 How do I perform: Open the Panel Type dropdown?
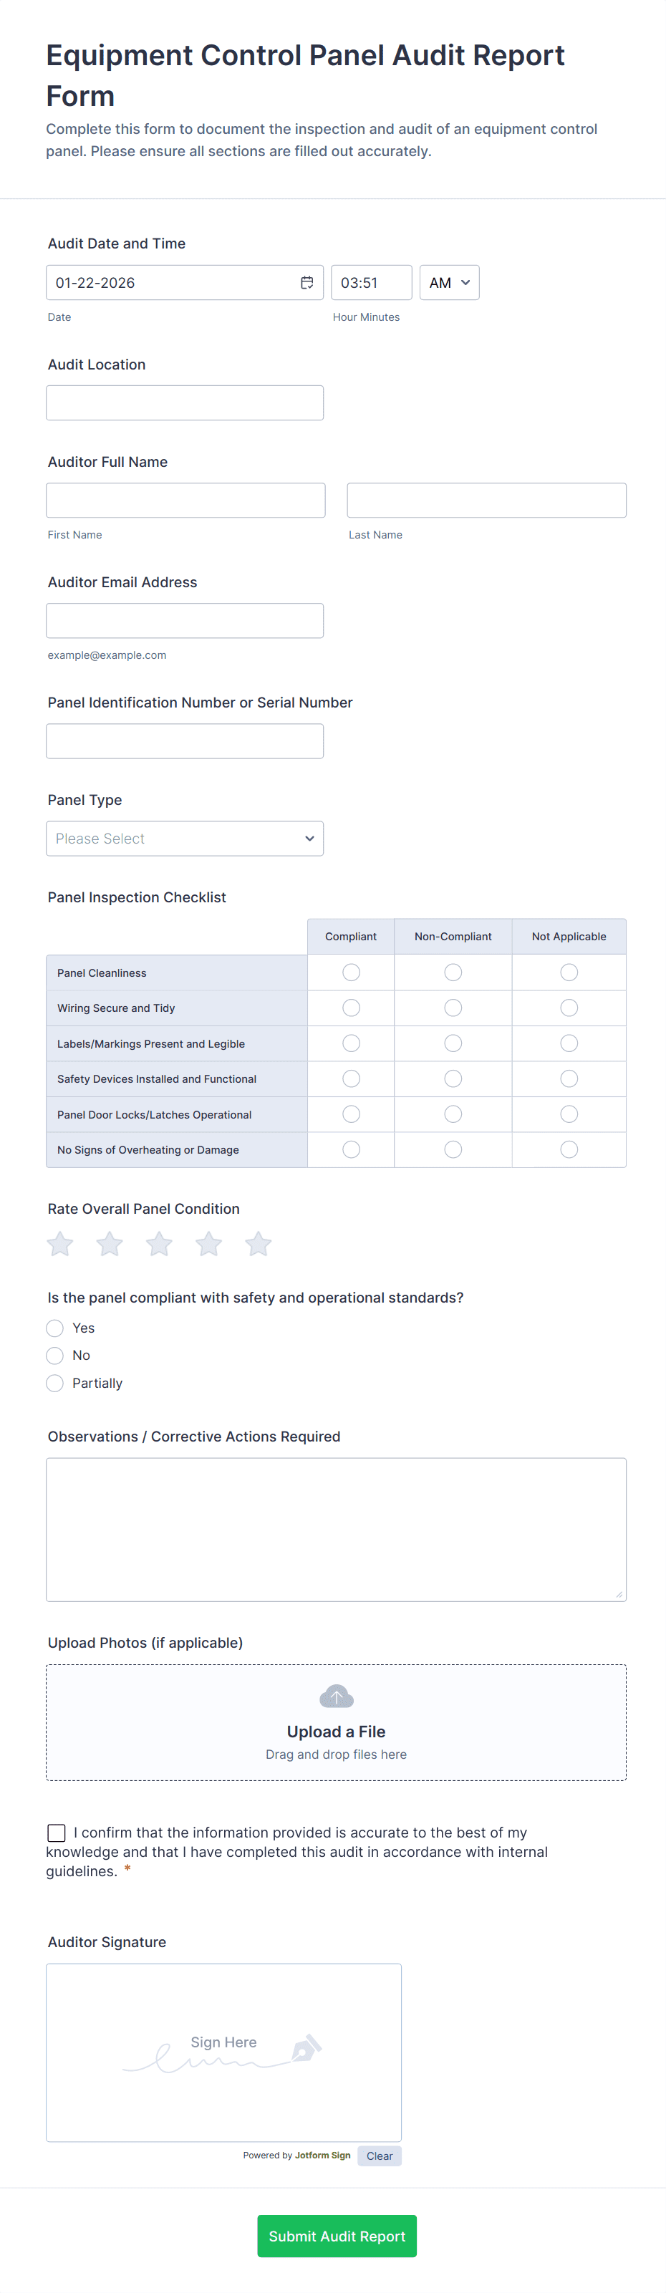[x=184, y=839]
